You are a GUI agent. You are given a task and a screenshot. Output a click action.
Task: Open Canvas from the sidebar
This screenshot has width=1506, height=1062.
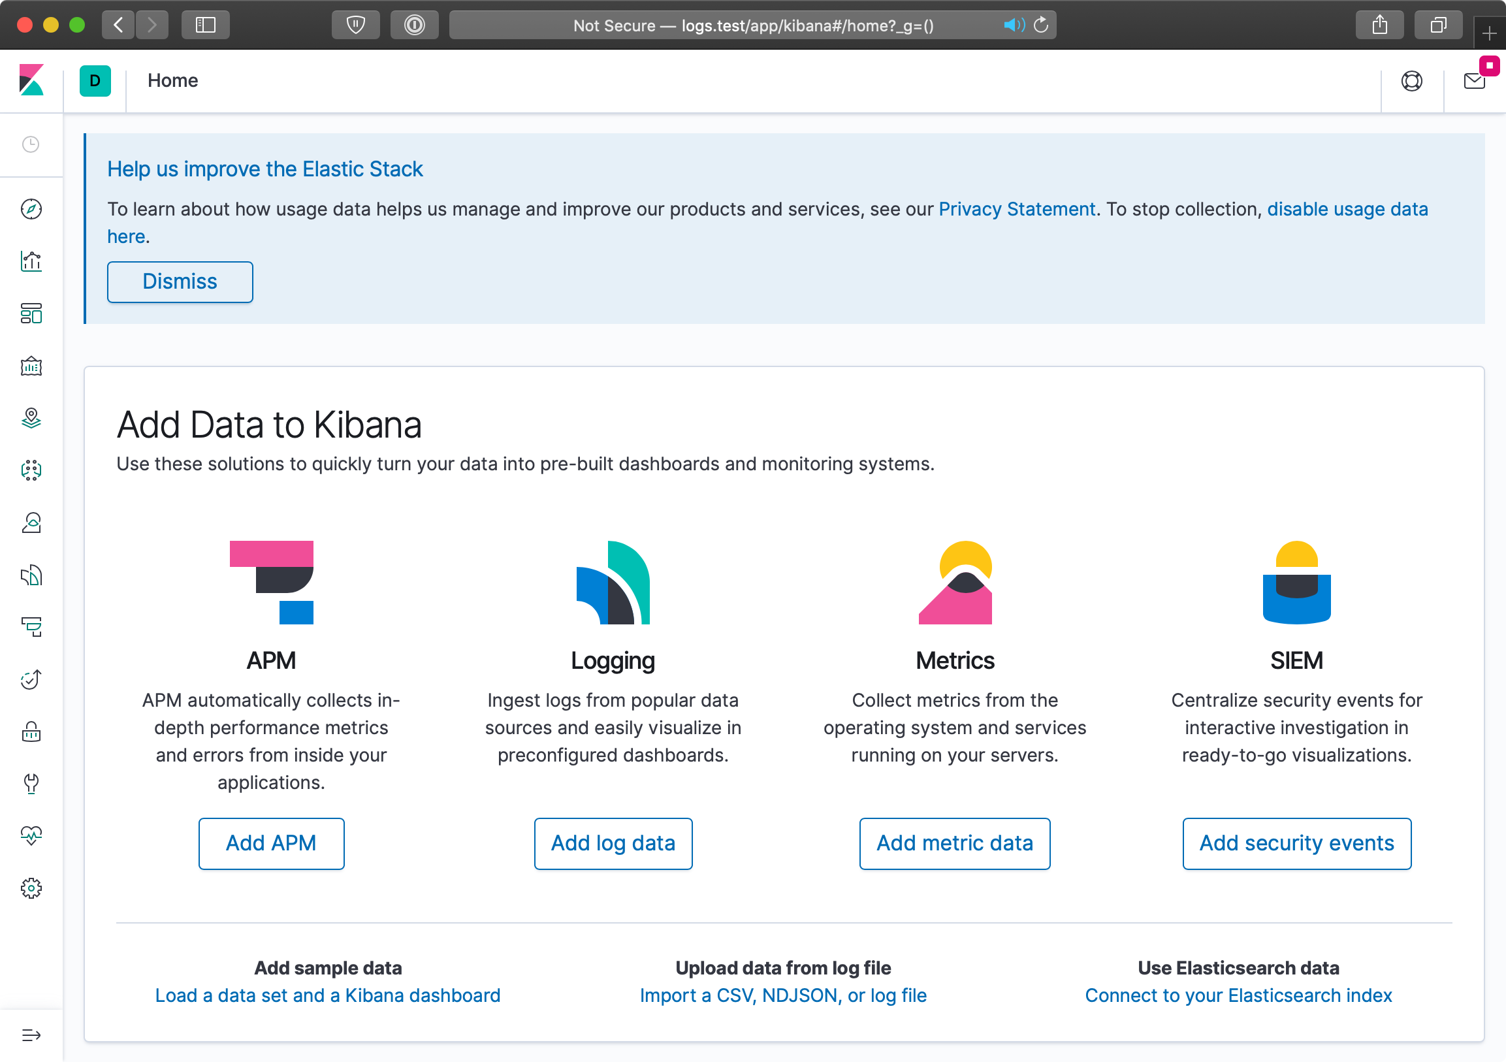pyautogui.click(x=31, y=366)
